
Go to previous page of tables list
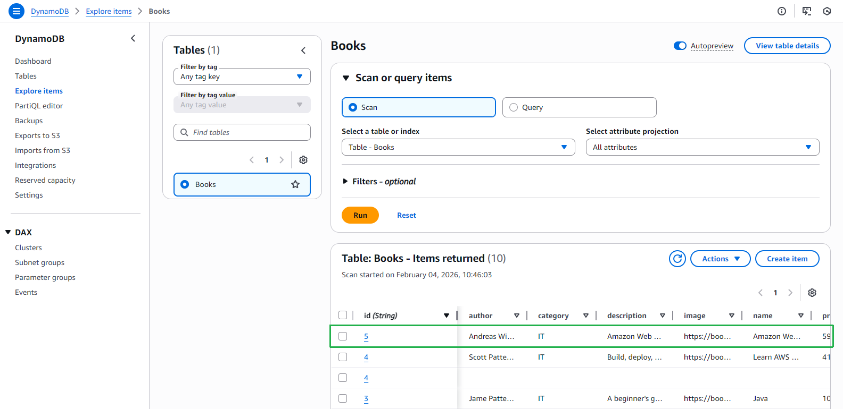[x=252, y=160]
